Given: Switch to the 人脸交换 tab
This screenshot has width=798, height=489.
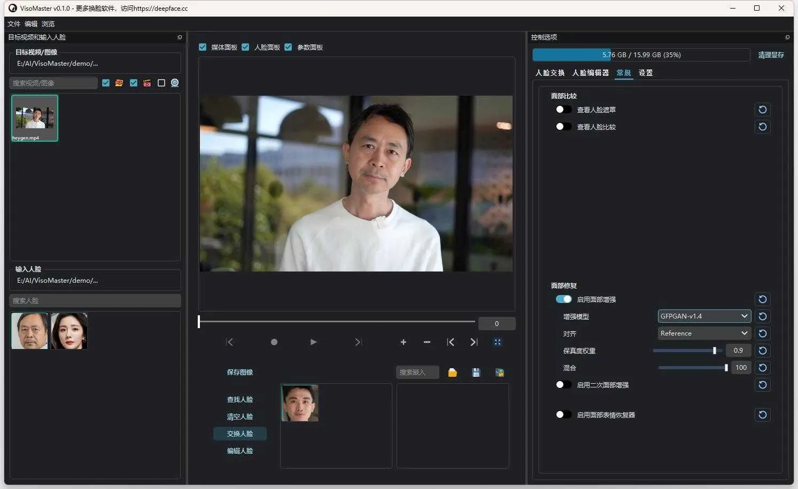Looking at the screenshot, I should click(550, 73).
